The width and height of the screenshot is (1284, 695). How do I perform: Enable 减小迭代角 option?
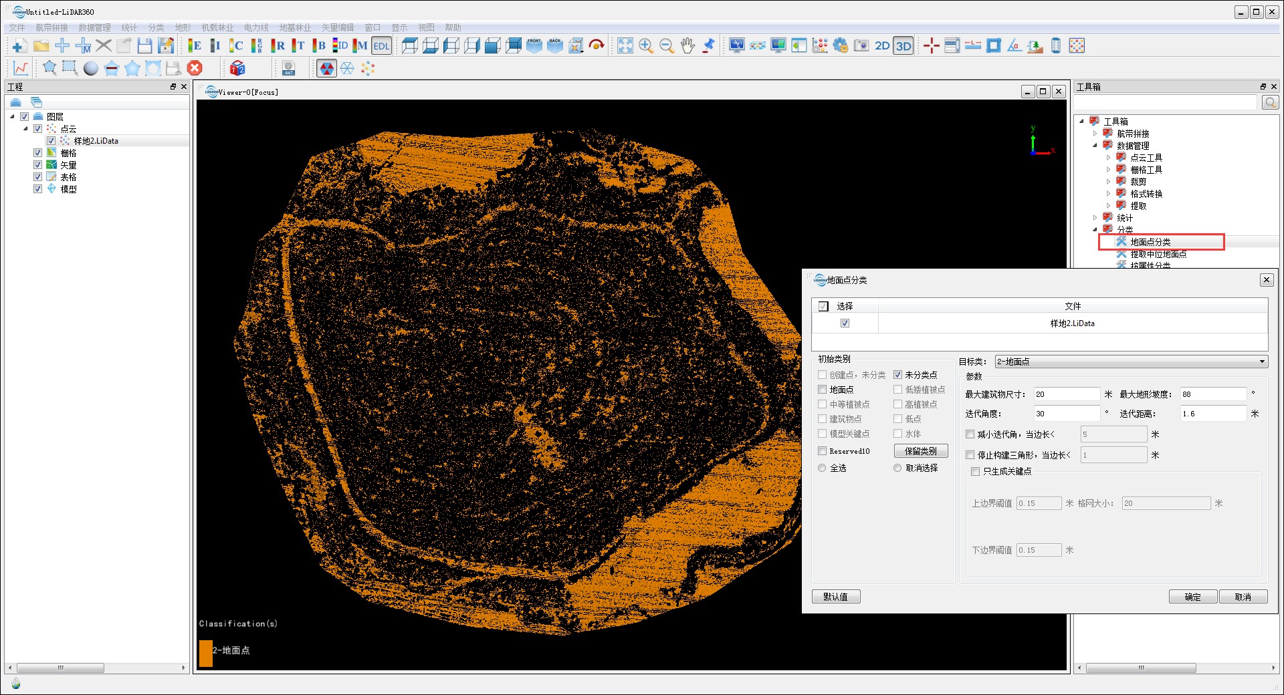[970, 434]
